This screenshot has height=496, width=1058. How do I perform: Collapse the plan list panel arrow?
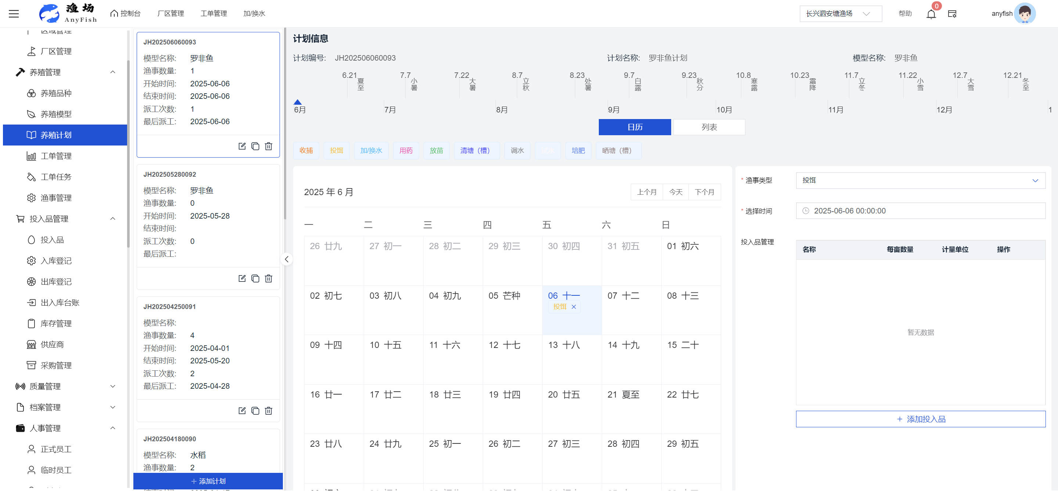(287, 259)
